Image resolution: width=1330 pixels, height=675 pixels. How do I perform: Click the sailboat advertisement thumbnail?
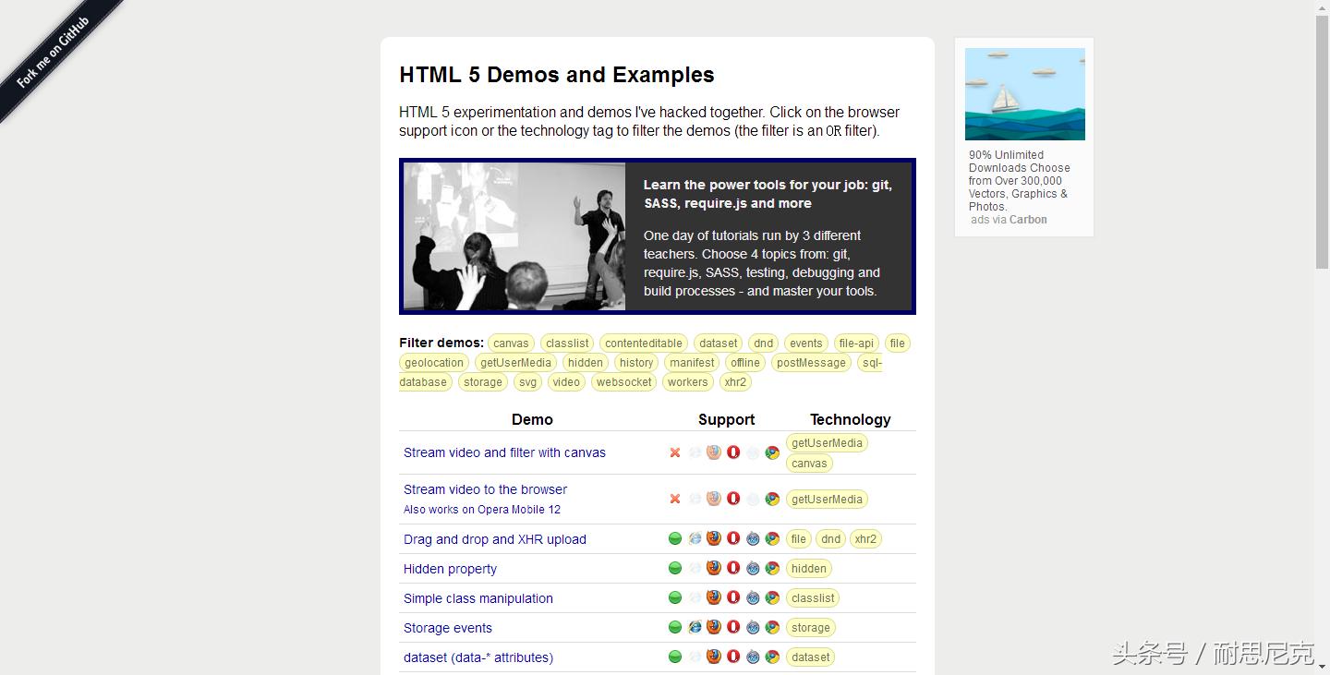1025,93
